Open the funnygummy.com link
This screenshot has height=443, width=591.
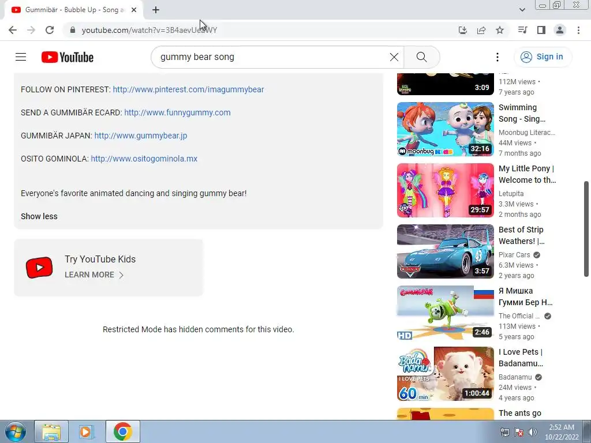coord(177,112)
